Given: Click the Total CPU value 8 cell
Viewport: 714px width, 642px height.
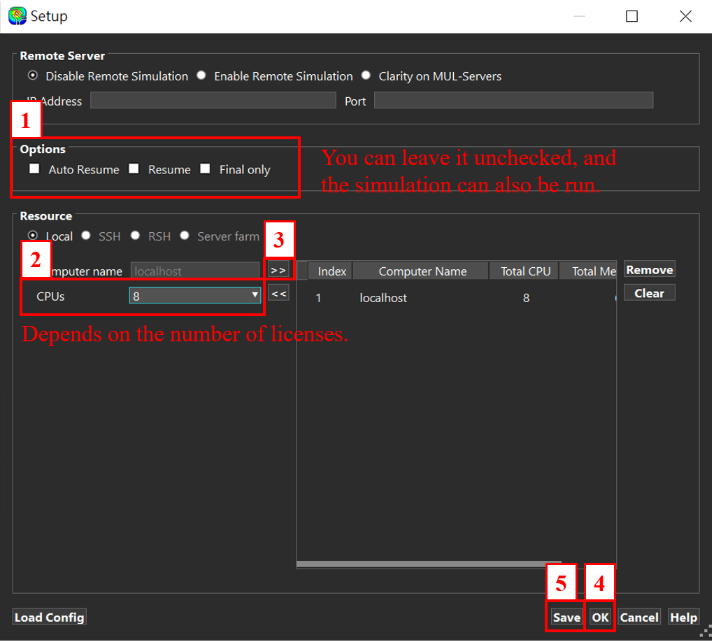Looking at the screenshot, I should (526, 298).
